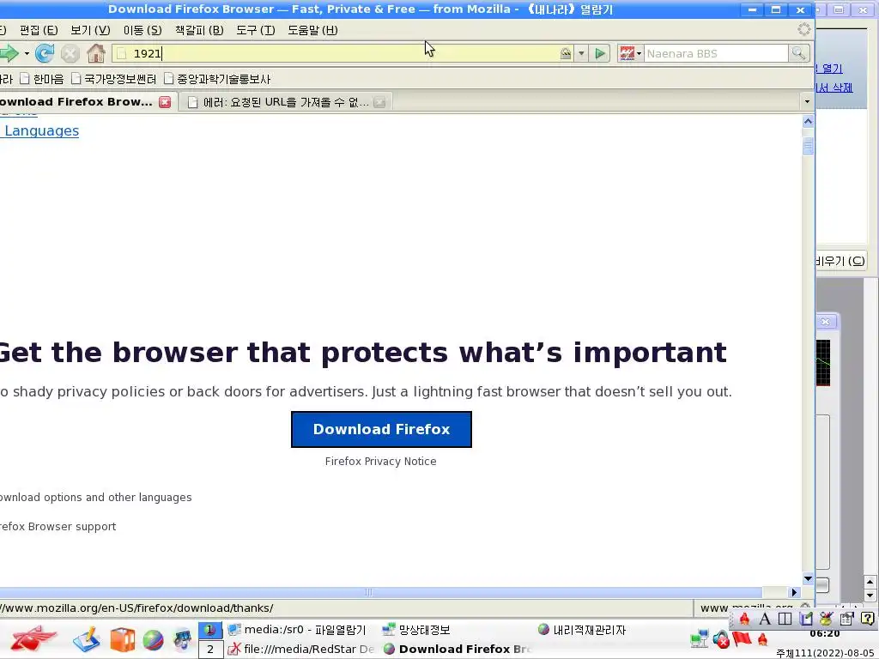This screenshot has width=879, height=659.
Task: Click the Languages link
Action: coord(41,130)
